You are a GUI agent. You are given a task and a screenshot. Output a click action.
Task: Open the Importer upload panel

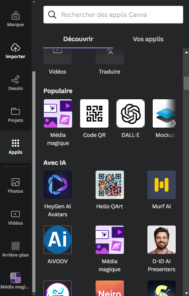coord(15,51)
